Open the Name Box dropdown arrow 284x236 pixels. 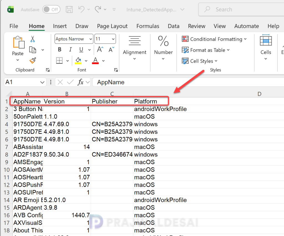42,82
